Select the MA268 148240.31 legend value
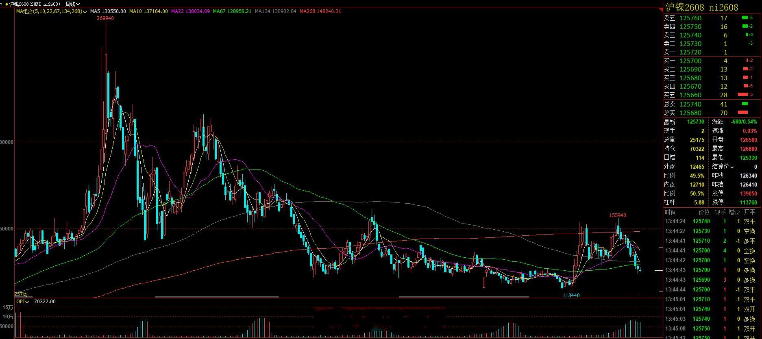762x339 pixels. point(320,11)
